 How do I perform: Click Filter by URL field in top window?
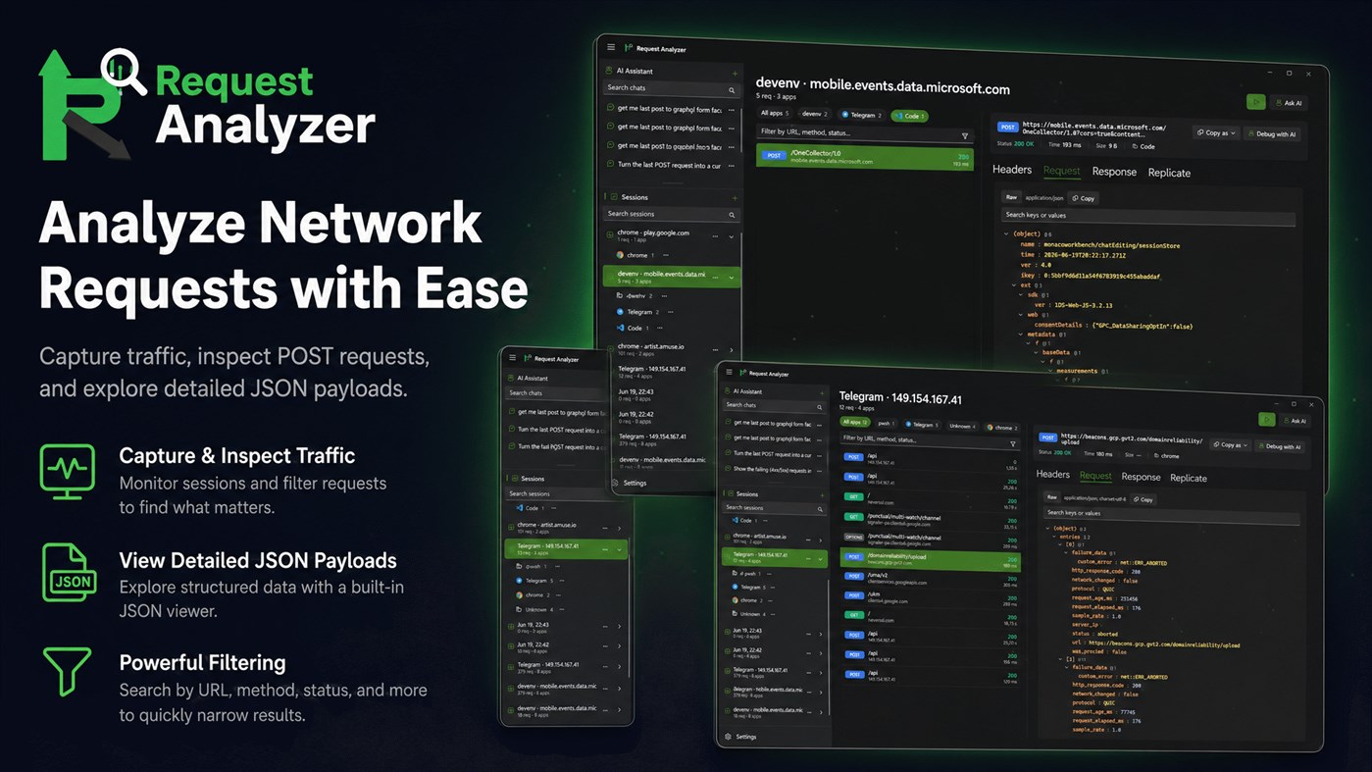pos(864,133)
